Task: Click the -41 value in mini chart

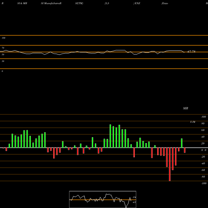Action: point(134,202)
